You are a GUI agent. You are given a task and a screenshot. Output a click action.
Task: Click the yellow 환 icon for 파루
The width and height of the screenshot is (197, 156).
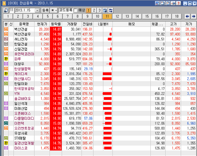[x=6, y=59]
